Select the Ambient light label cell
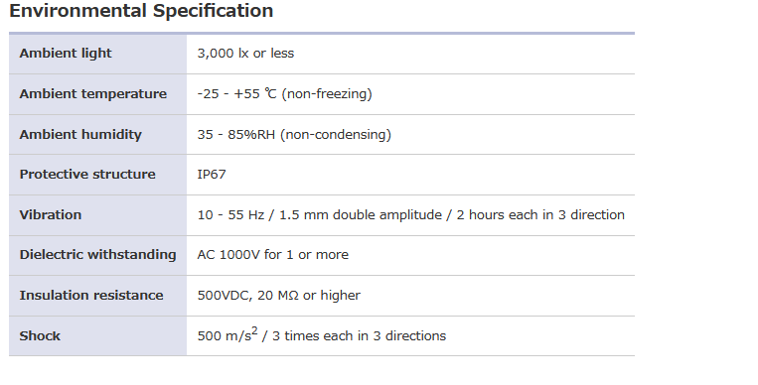758x385 pixels. click(x=97, y=54)
